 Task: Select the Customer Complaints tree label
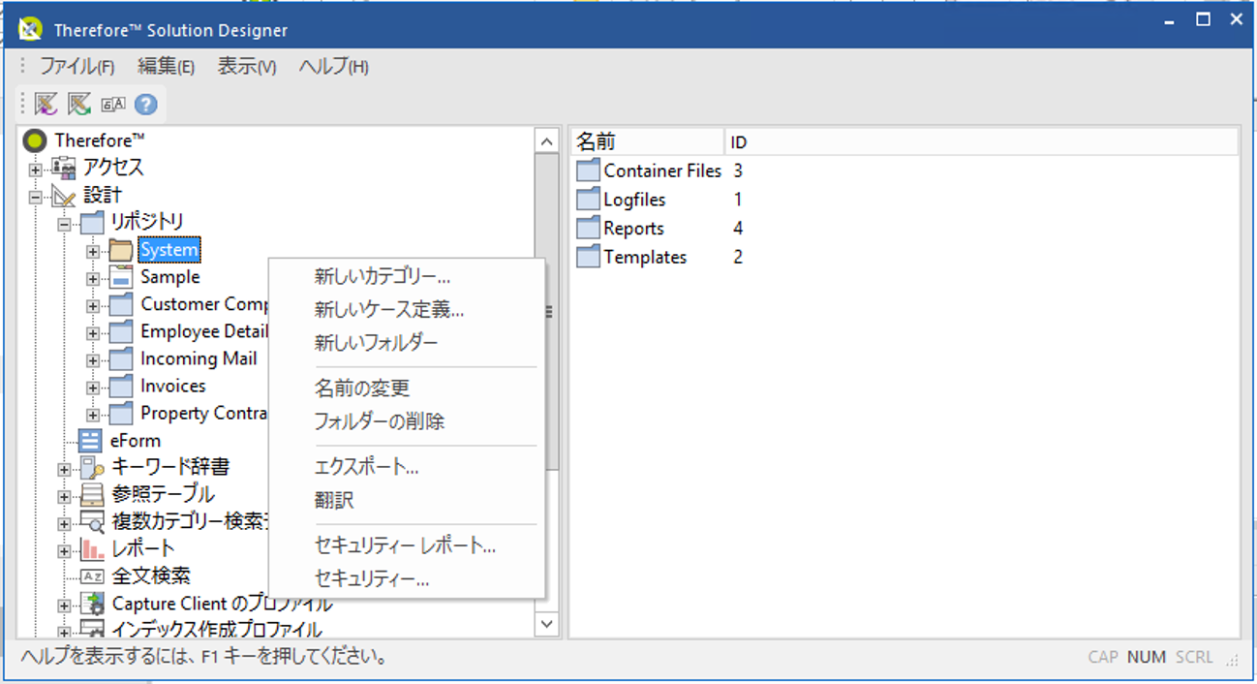point(203,304)
